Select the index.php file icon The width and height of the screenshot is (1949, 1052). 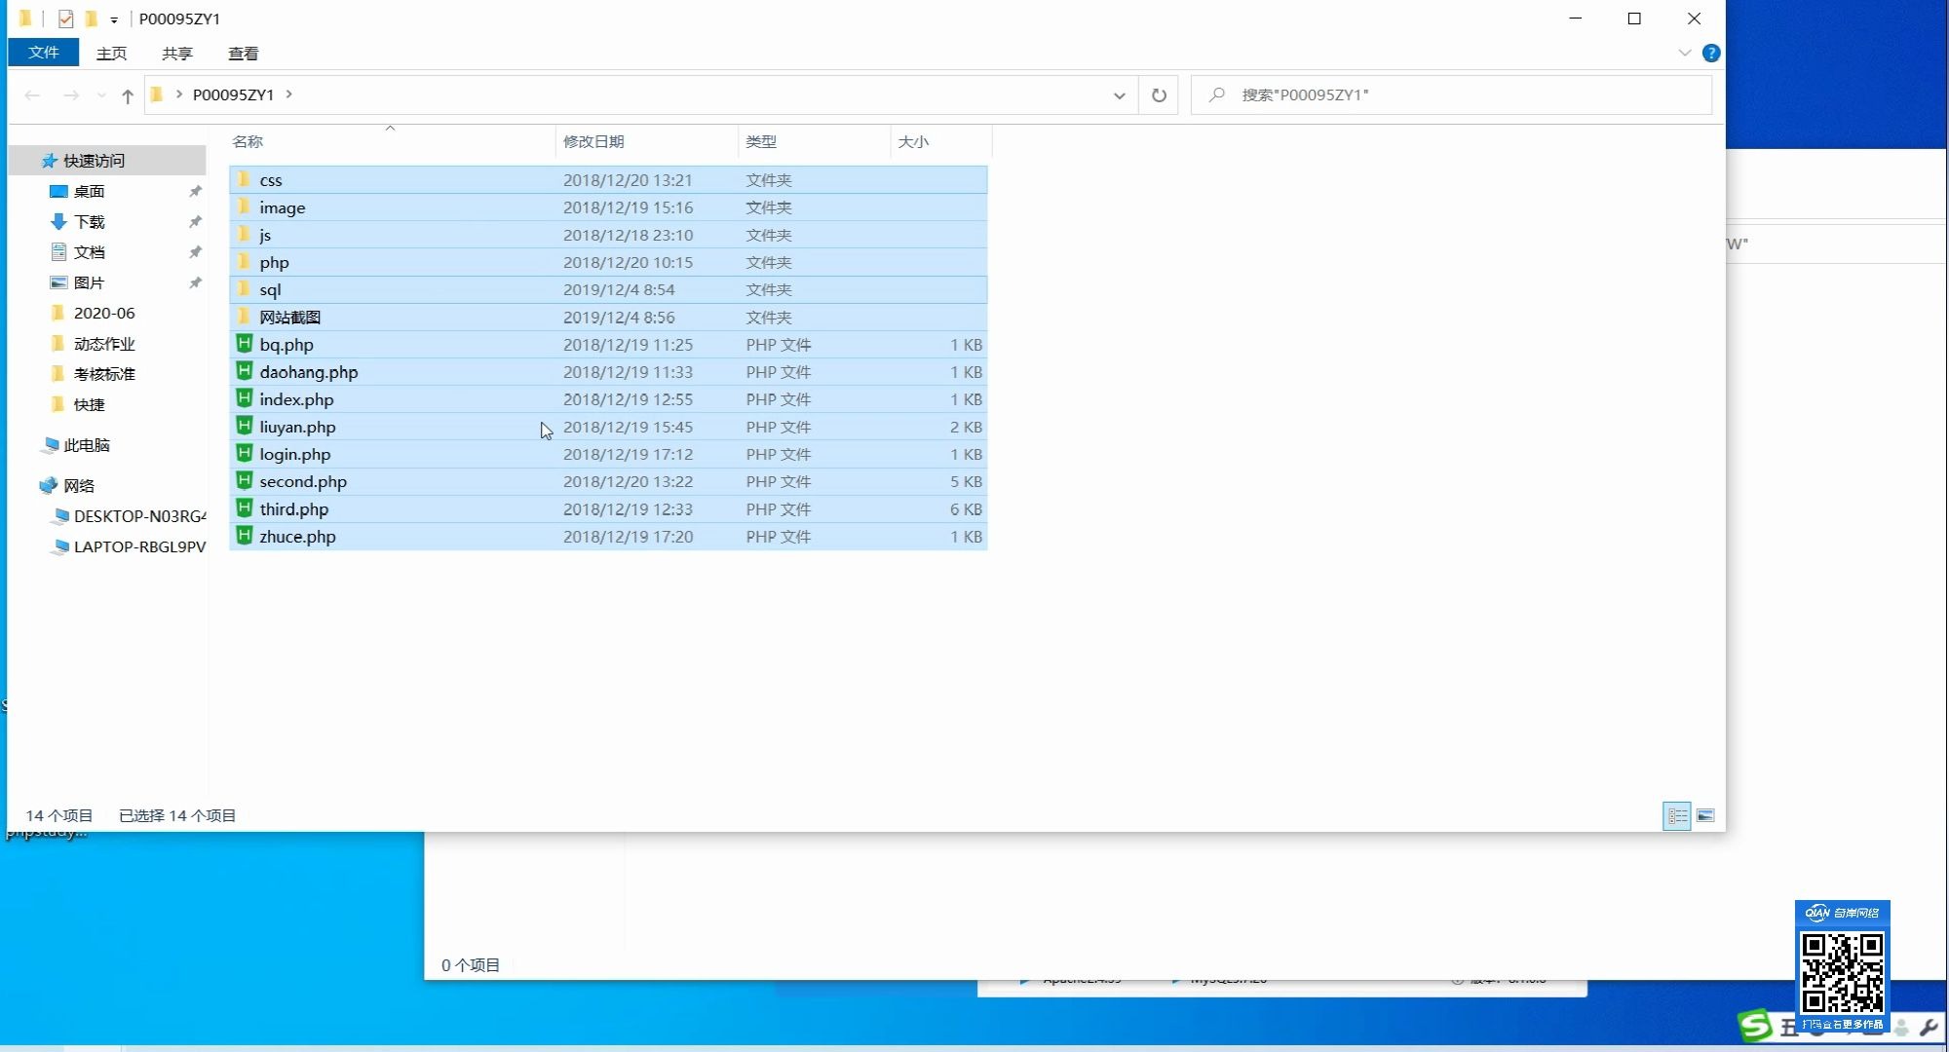245,397
